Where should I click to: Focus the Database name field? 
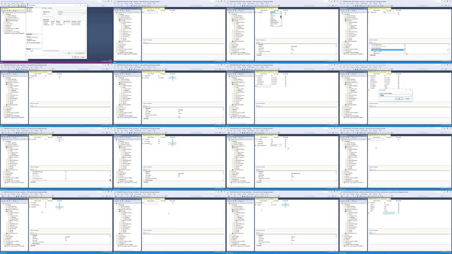[x=72, y=12]
